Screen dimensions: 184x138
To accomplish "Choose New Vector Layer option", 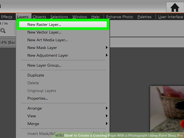I will (44, 32).
